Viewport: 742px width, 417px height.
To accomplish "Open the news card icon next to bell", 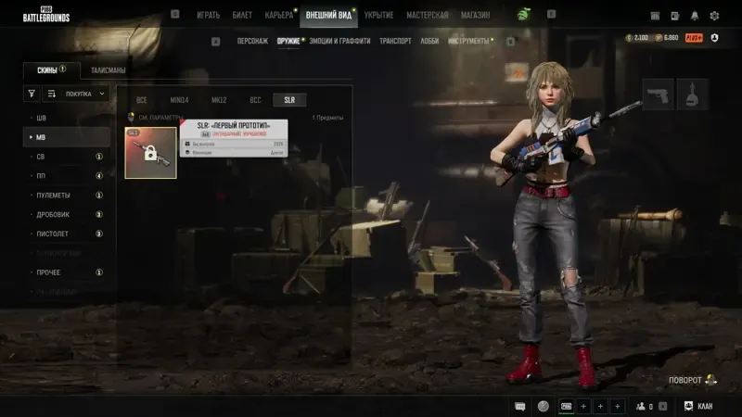I will click(x=675, y=16).
